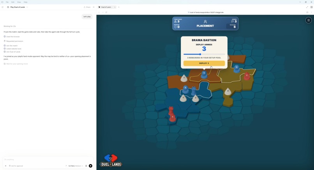Screen dimensions: 314x170
Task: Select the red pawn on yellow territory
Action: coord(247,76)
